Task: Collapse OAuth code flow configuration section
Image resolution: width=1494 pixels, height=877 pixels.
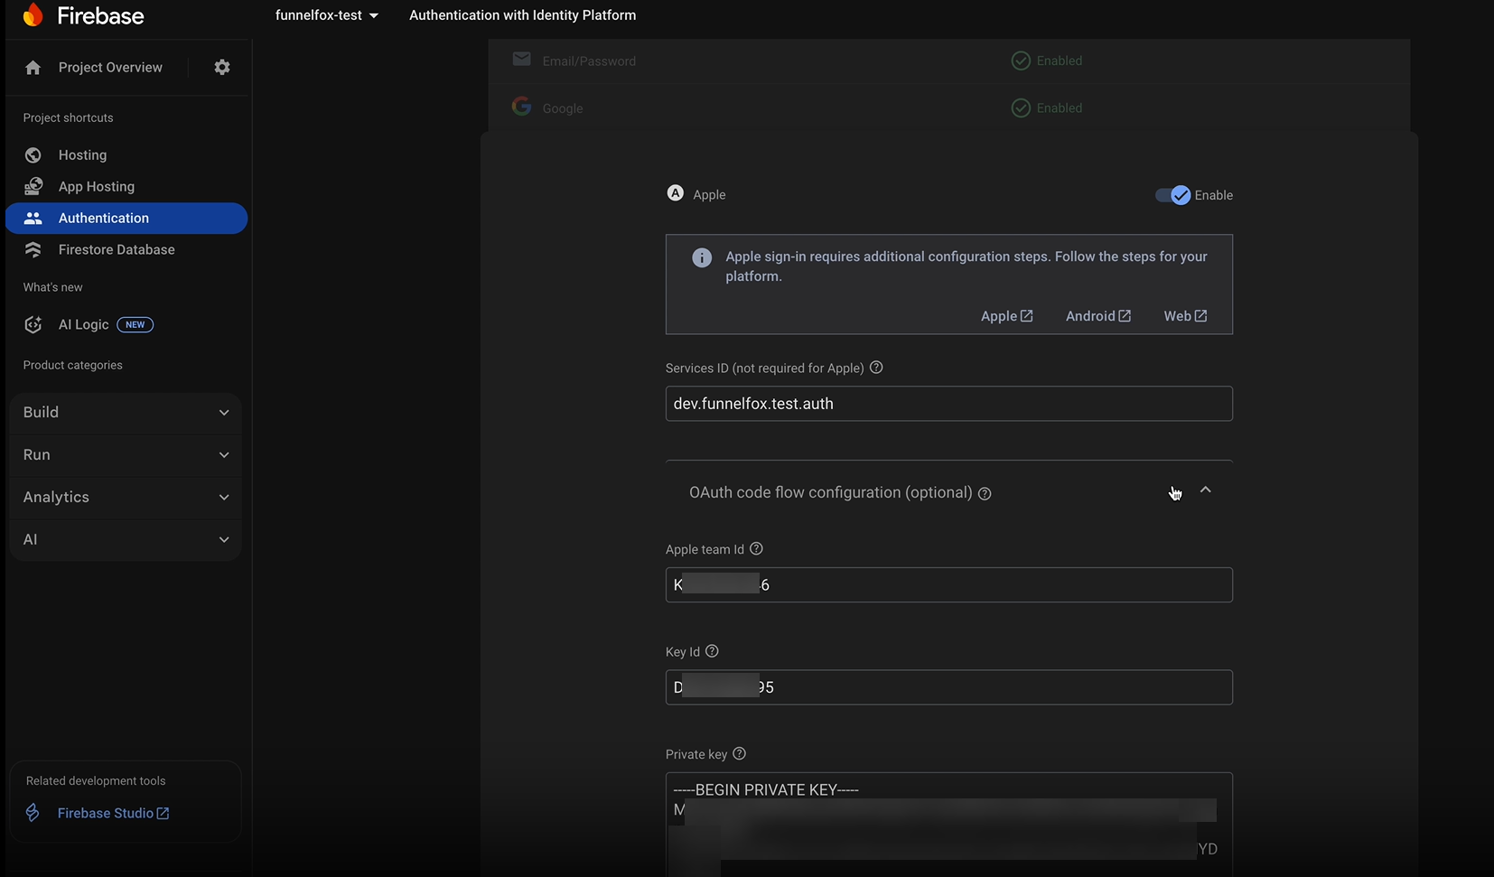Action: click(1205, 490)
